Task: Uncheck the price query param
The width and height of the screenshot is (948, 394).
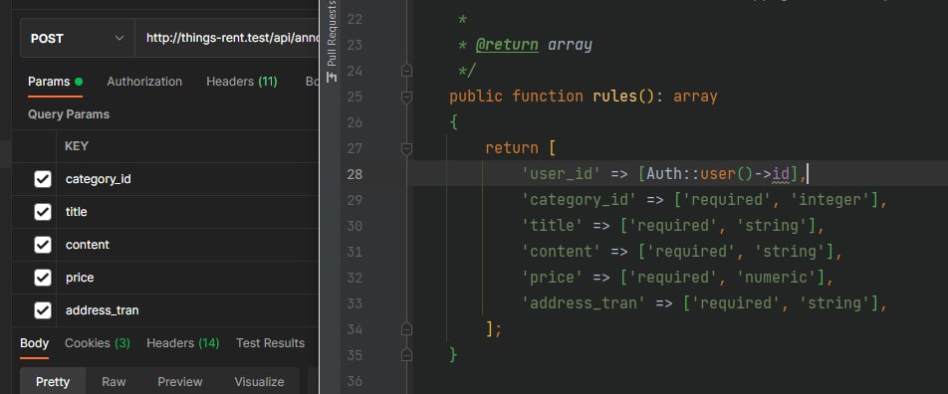Action: point(42,278)
